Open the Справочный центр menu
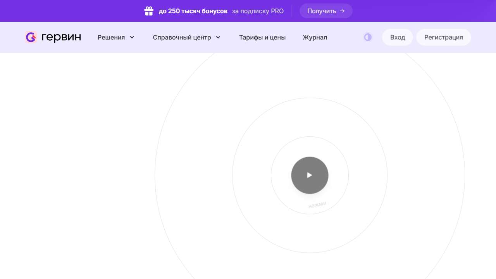496x279 pixels. (182, 38)
